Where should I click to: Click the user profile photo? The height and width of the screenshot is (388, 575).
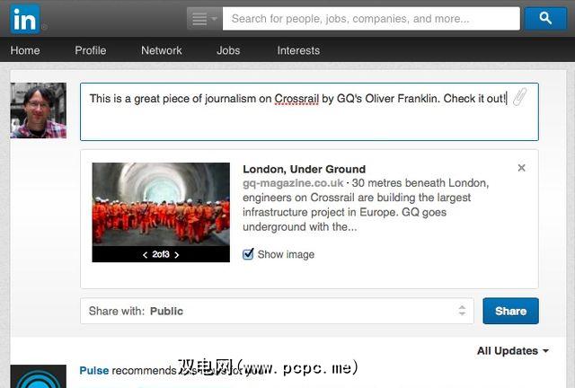click(x=39, y=110)
